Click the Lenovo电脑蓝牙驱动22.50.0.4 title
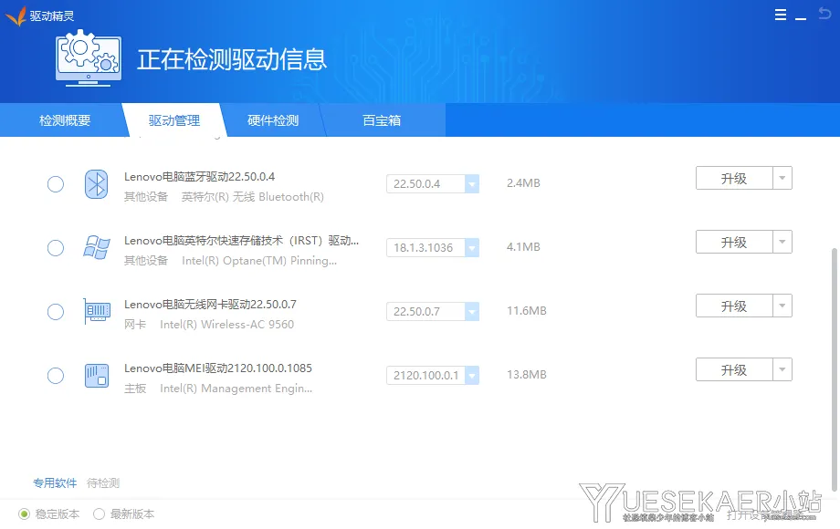Viewport: 840px width, 529px height. coord(199,177)
